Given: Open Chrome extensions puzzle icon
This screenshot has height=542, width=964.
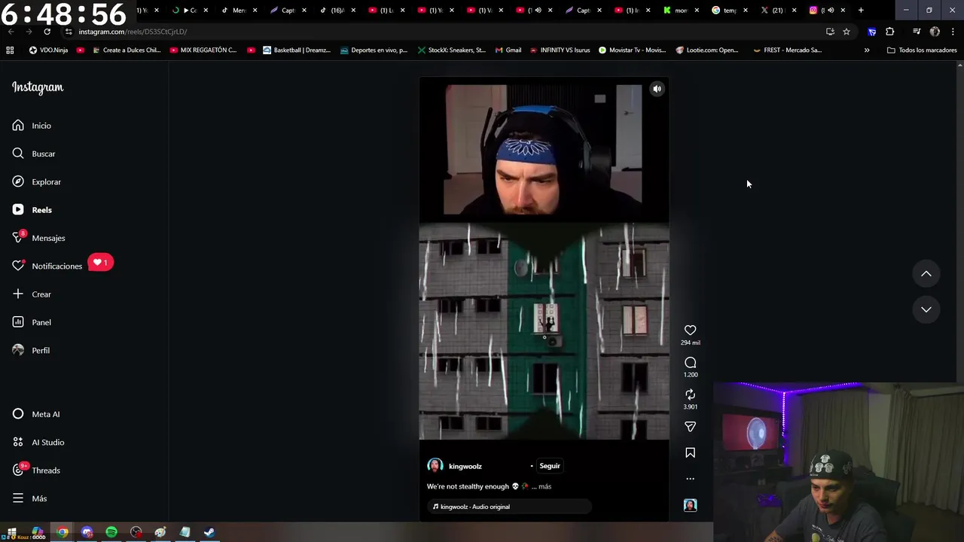Looking at the screenshot, I should 889,32.
